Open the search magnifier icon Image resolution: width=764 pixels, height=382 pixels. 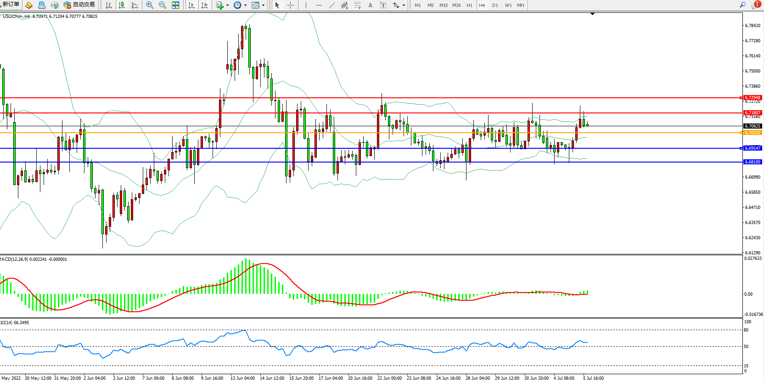pyautogui.click(x=742, y=5)
